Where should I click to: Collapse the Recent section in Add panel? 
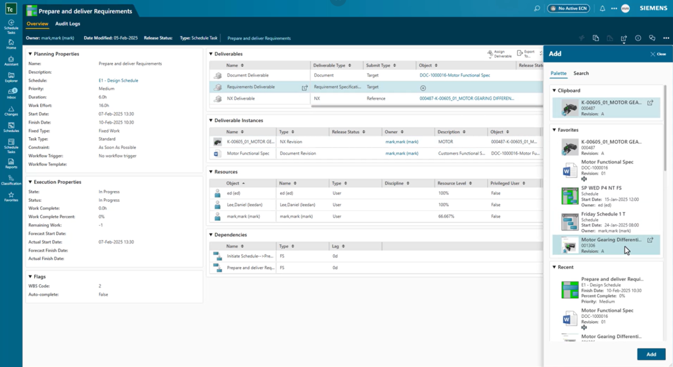[554, 267]
